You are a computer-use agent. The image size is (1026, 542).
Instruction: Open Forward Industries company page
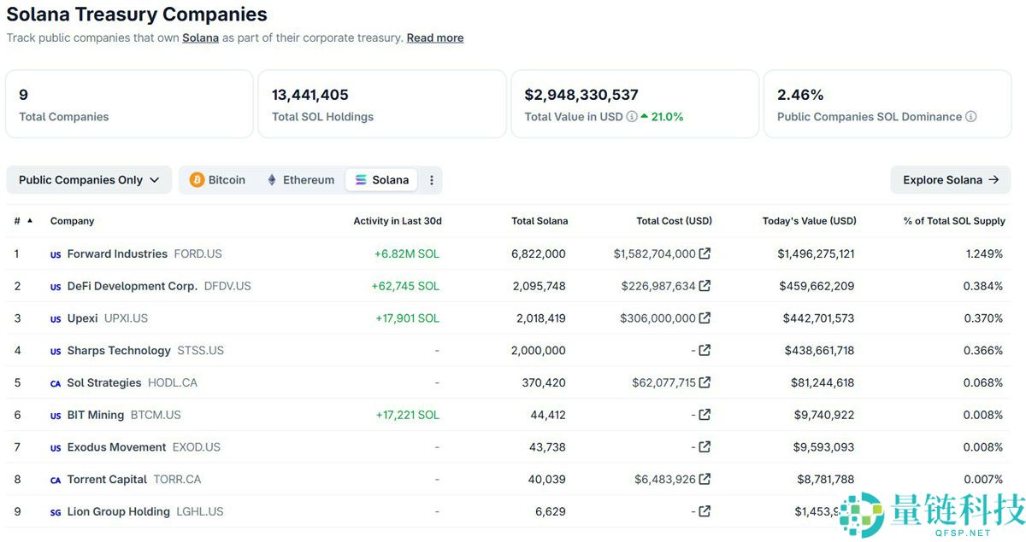point(117,254)
